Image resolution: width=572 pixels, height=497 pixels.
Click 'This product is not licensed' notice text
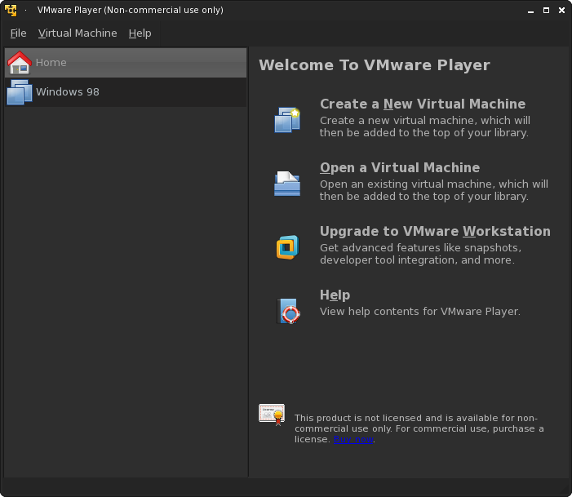click(419, 428)
